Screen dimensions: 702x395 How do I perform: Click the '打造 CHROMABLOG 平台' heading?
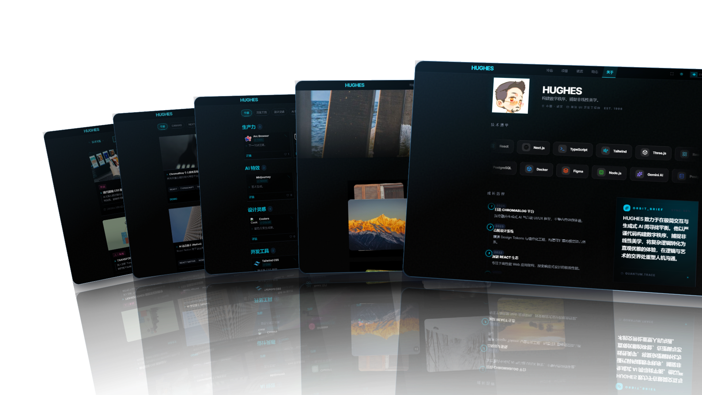coord(514,210)
